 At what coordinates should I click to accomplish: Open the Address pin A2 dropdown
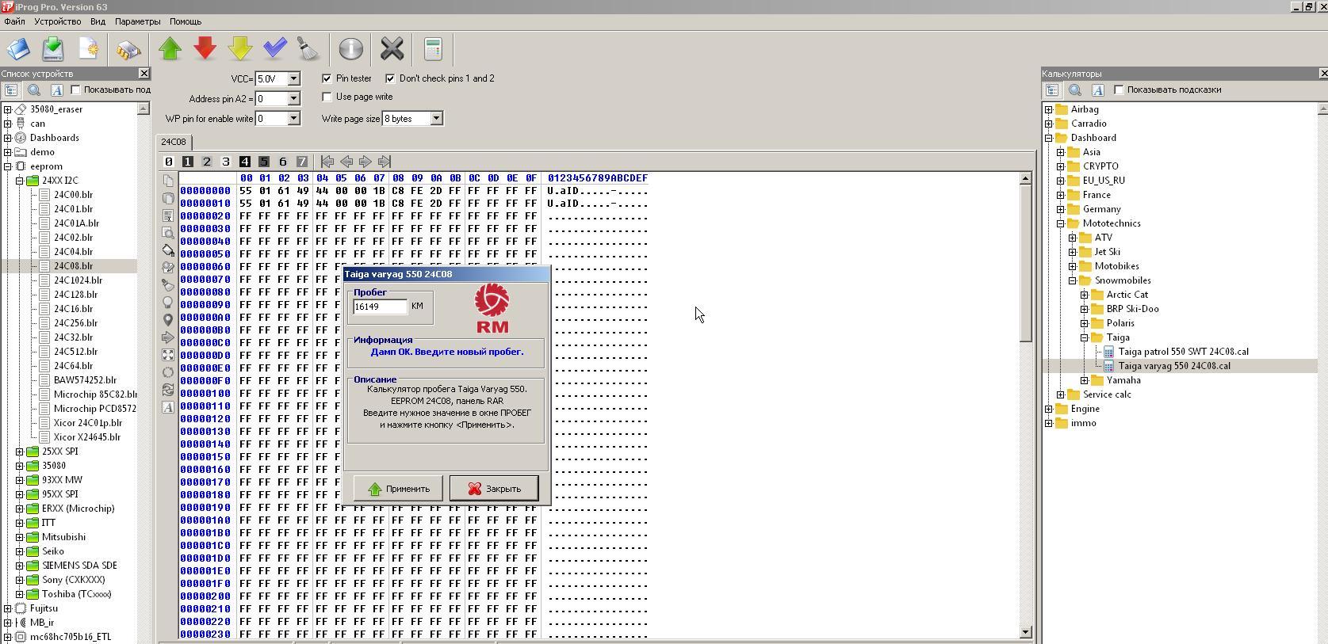pos(293,98)
